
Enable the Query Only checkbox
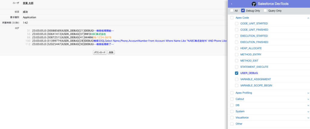265,11
